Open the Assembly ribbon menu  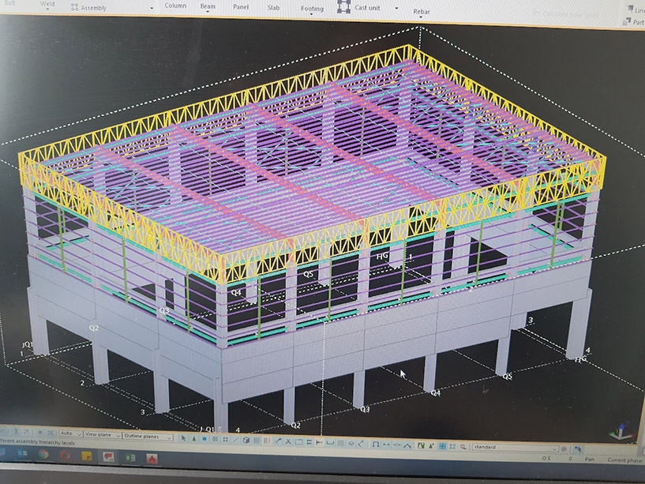click(90, 8)
